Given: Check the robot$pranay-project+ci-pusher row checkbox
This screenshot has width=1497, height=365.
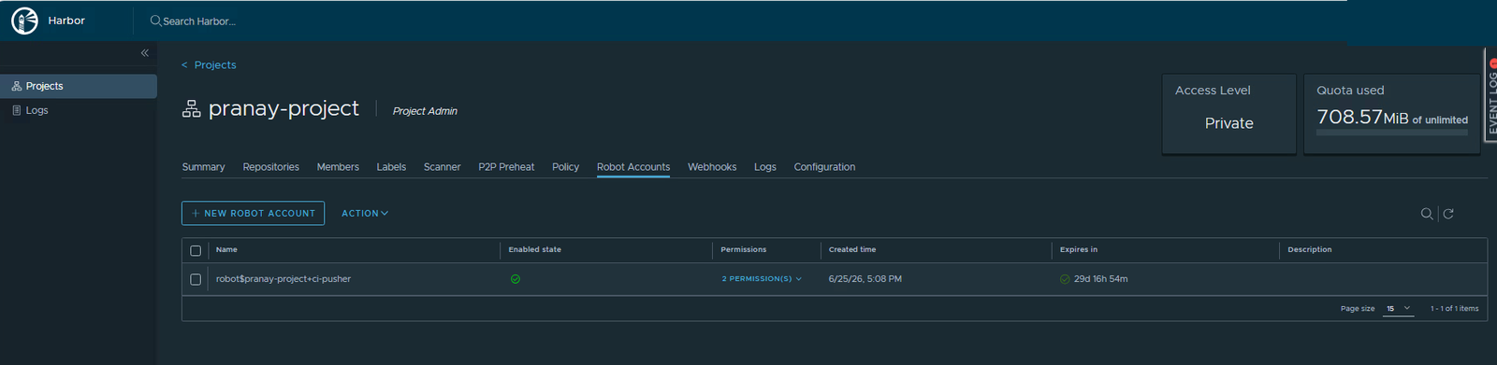Looking at the screenshot, I should click(x=196, y=279).
